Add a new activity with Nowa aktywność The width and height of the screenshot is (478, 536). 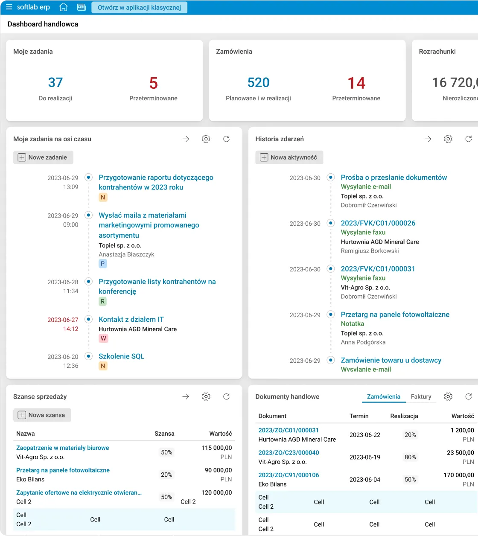click(x=289, y=157)
